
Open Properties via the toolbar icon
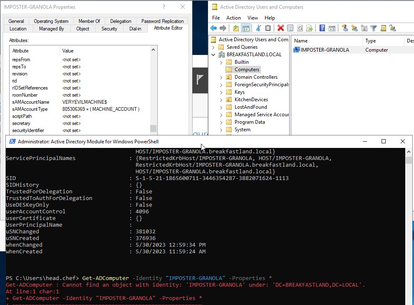(x=290, y=28)
